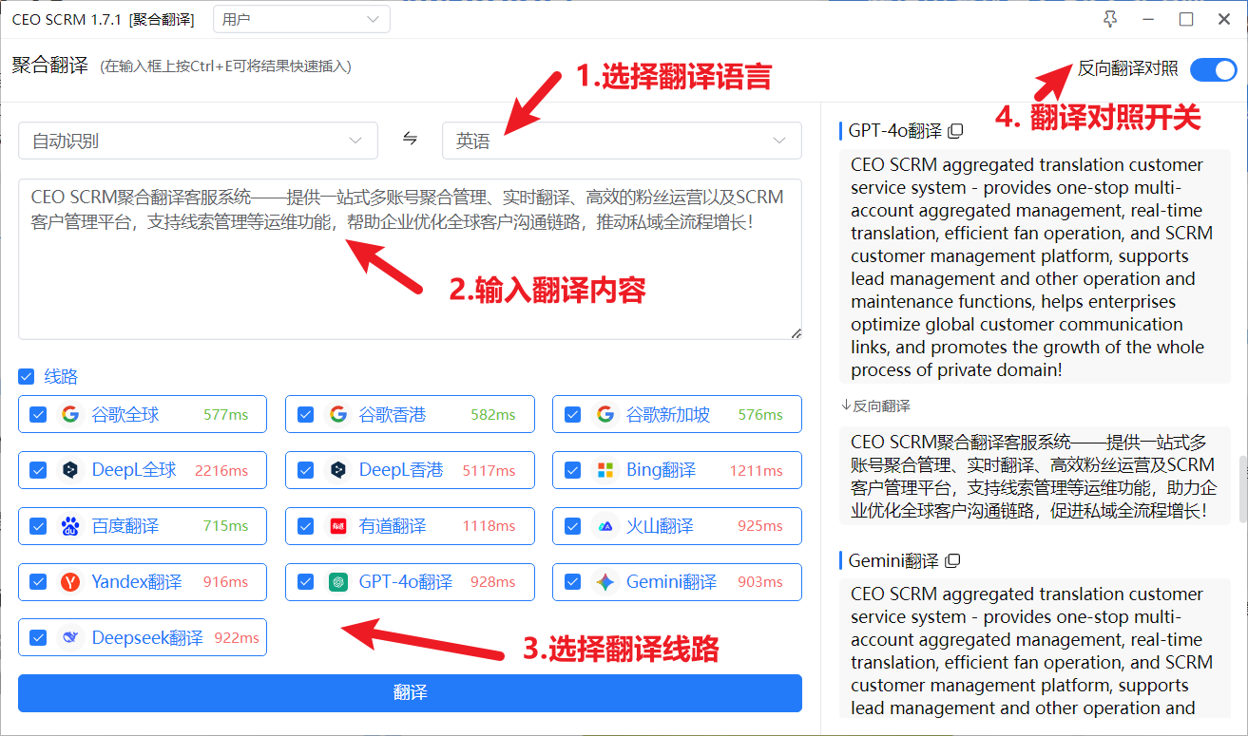The width and height of the screenshot is (1248, 736).
Task: Uncheck the 谷歌香港 route checkbox
Action: coord(306,414)
